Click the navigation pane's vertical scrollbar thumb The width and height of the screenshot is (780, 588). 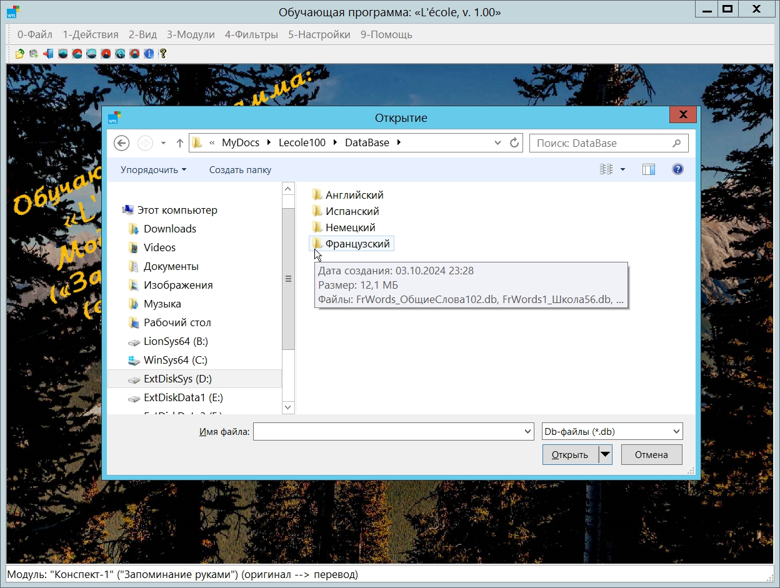tap(288, 279)
